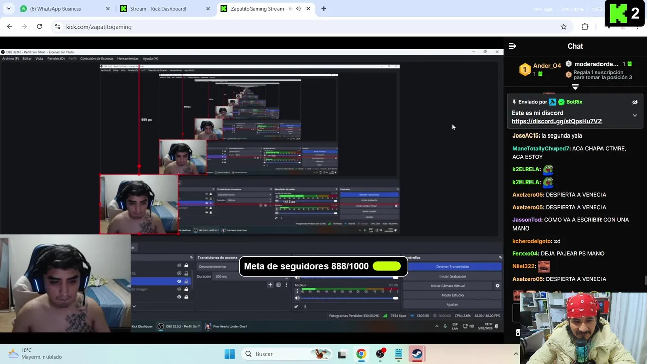Expand the pinned message chevron
The height and width of the screenshot is (364, 647).
point(635,115)
